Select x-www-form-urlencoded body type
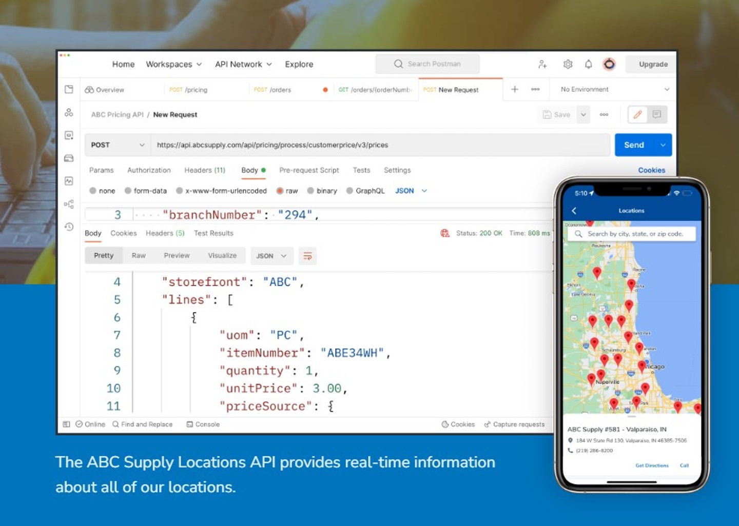The height and width of the screenshot is (526, 739). coord(221,191)
